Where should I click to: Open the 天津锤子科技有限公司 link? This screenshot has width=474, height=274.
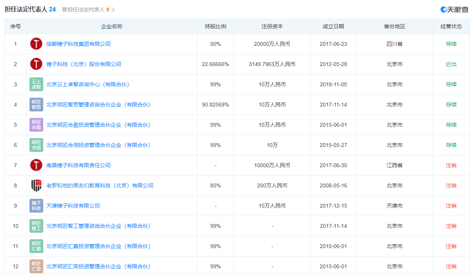click(73, 206)
